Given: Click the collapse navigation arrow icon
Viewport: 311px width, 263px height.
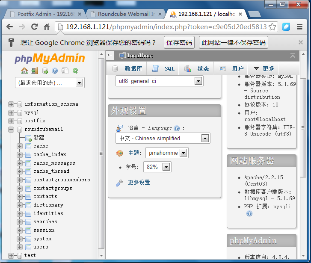Looking at the screenshot, I should click(x=110, y=55).
